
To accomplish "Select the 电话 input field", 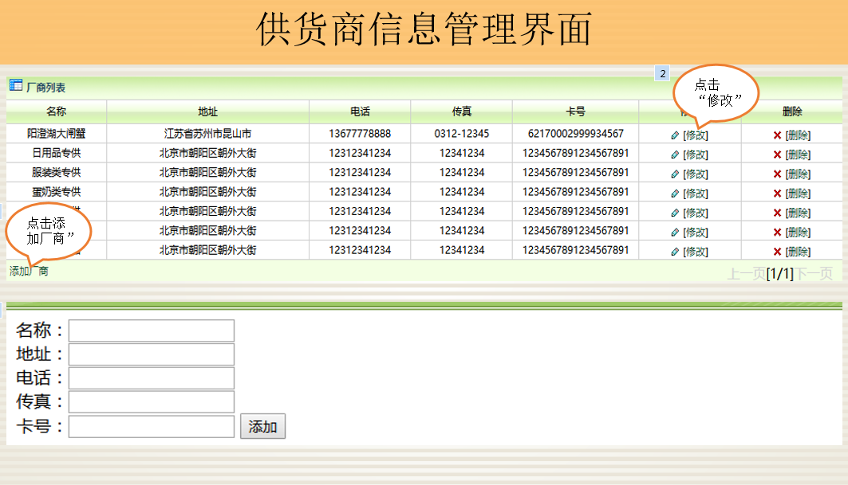I will [x=152, y=378].
